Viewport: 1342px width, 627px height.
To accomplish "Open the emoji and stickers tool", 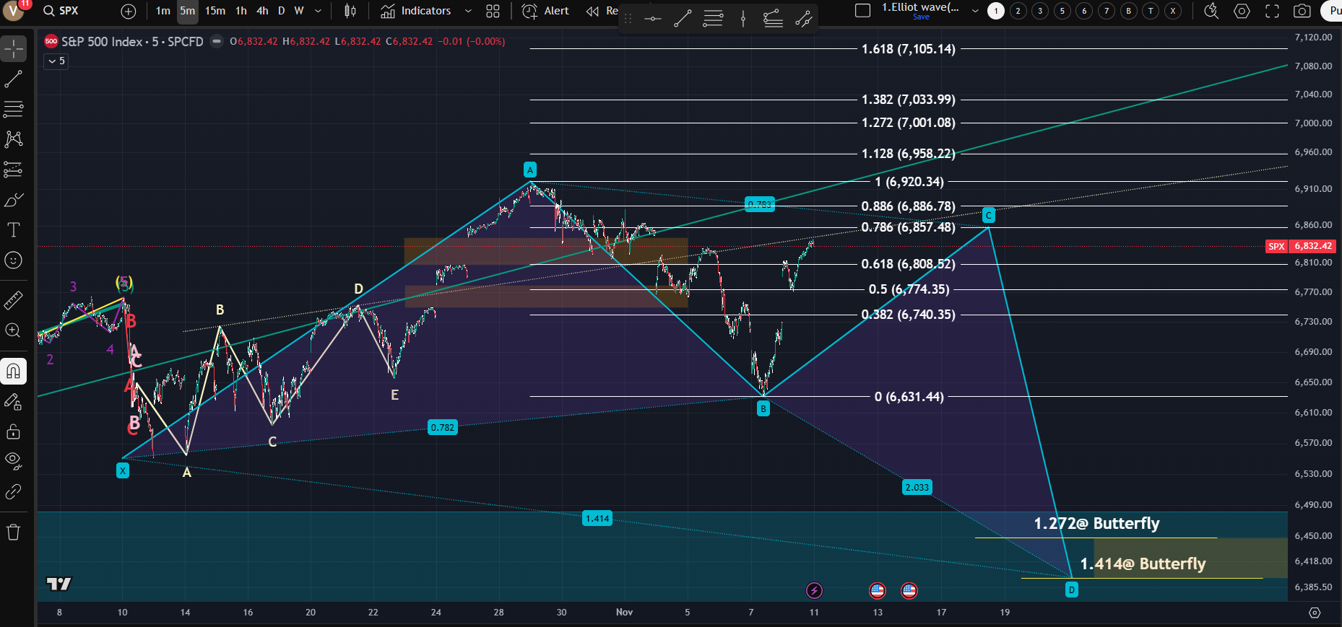I will pyautogui.click(x=14, y=260).
